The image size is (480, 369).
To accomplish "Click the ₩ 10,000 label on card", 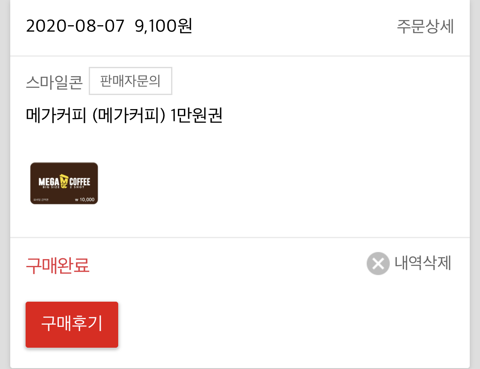I will coord(85,200).
